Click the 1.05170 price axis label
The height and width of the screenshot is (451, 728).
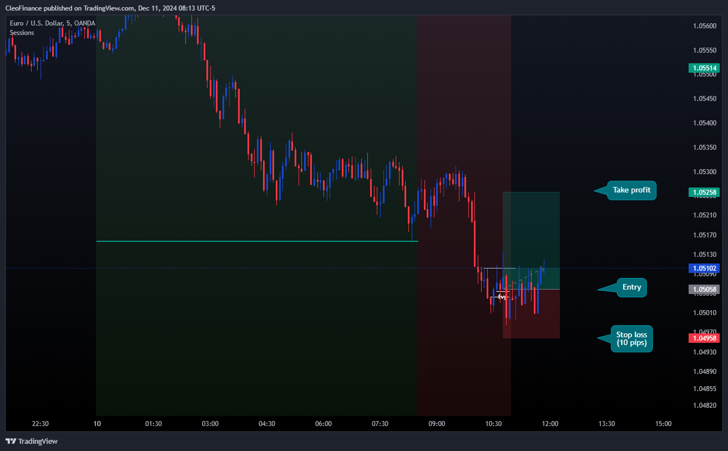coord(705,235)
